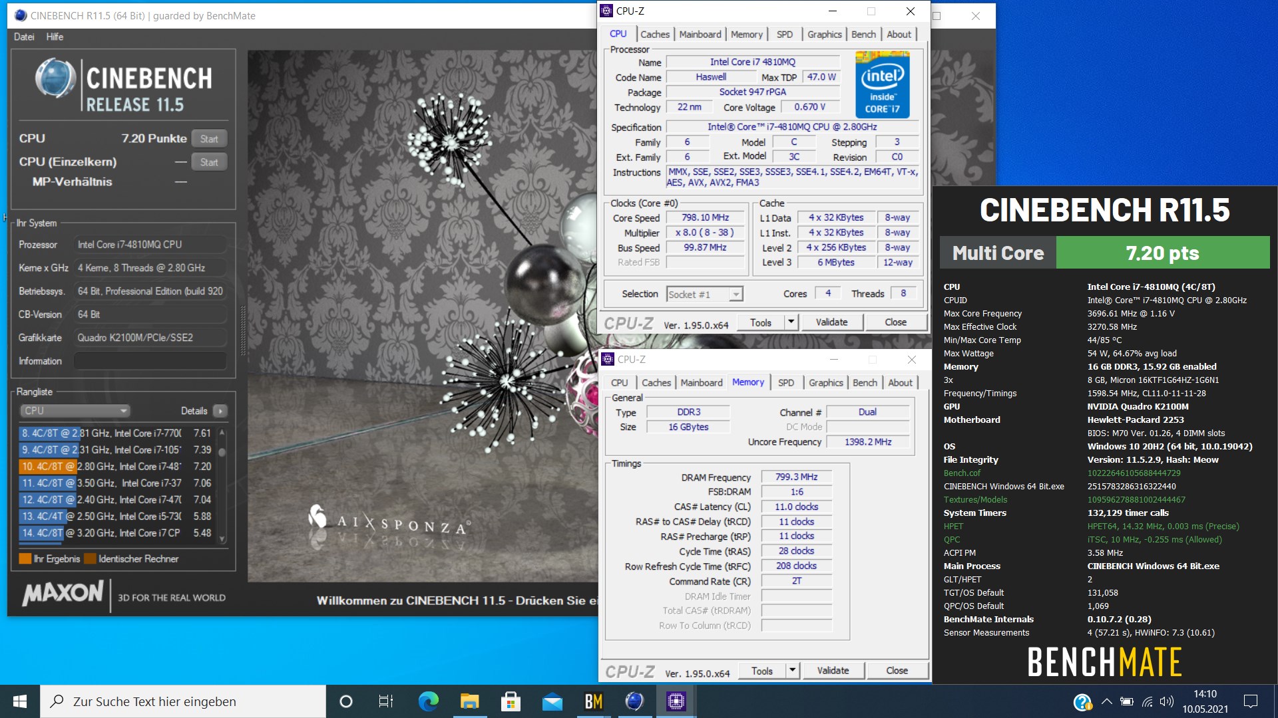Open Bench tab in bottom CPU-Z window

(x=865, y=383)
